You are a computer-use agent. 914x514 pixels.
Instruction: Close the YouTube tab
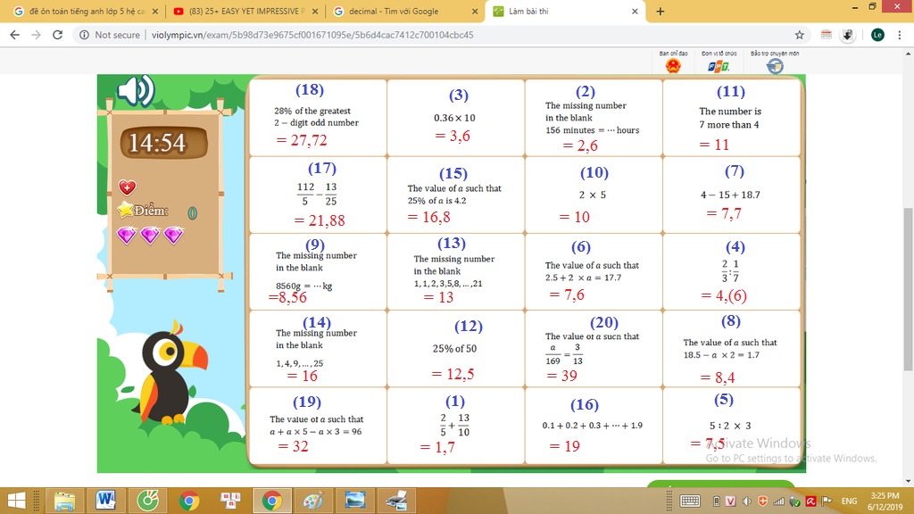pos(315,11)
